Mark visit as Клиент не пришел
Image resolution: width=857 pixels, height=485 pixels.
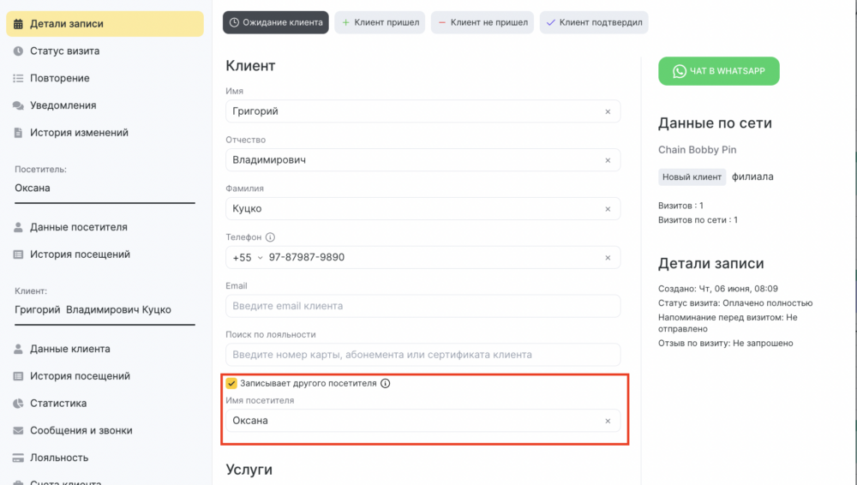coord(482,22)
